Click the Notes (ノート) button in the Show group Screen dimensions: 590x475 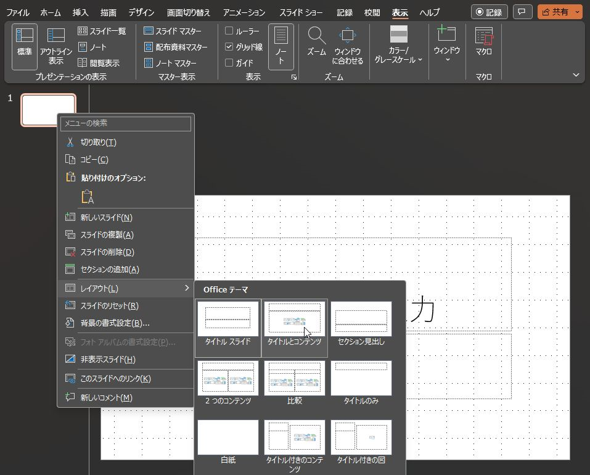[281, 46]
